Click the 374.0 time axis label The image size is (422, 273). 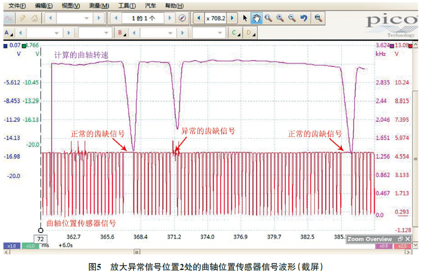click(207, 237)
